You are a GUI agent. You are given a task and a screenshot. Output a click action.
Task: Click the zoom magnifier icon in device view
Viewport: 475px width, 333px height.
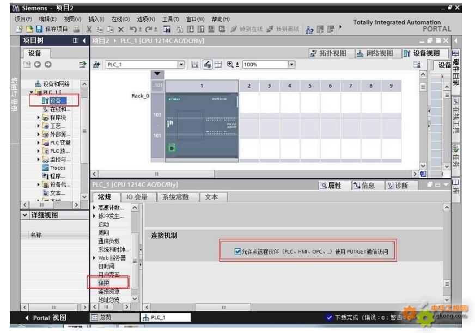(230, 64)
